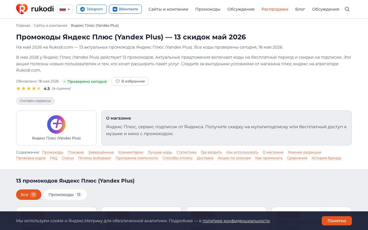Open the Онлайн-сервисы category tag
Image resolution: width=368 pixels, height=230 pixels.
click(35, 101)
